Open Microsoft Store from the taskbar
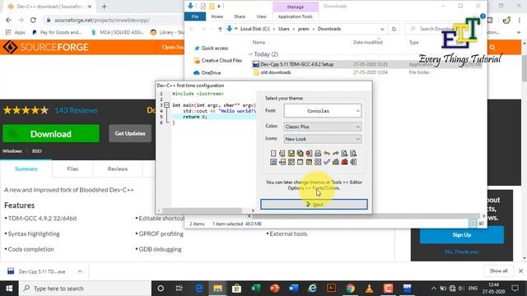This screenshot has height=296, width=527. tap(236, 289)
